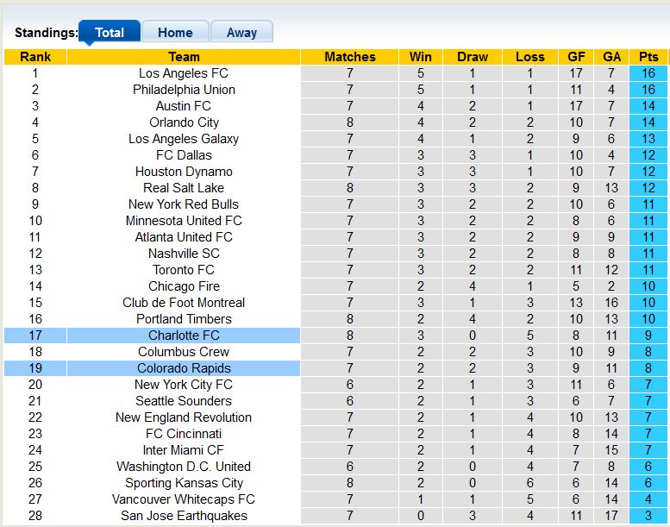Click the Austin FC team name

(x=184, y=106)
